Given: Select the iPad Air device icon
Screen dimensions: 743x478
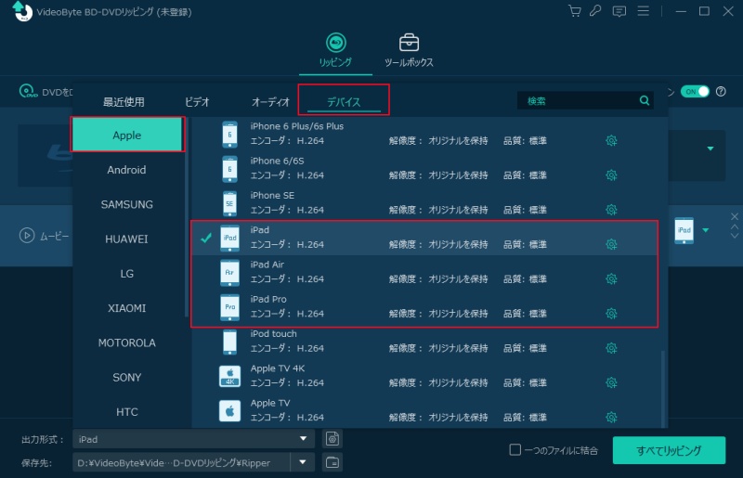Looking at the screenshot, I should tap(229, 272).
